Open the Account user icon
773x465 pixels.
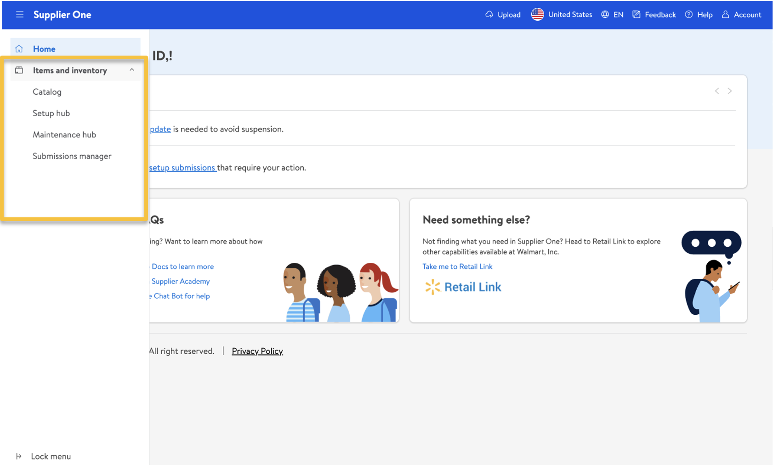pos(725,15)
